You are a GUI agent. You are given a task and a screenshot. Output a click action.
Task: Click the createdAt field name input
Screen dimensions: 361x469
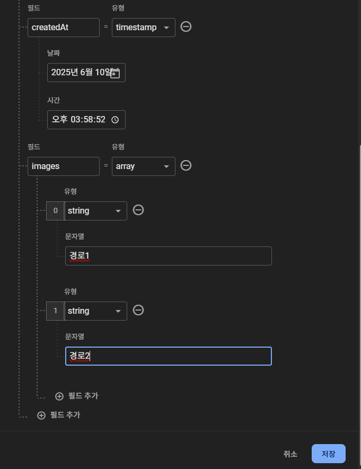pyautogui.click(x=64, y=28)
